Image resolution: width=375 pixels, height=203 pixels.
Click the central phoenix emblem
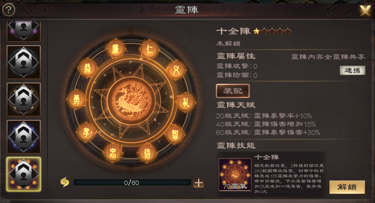131,100
